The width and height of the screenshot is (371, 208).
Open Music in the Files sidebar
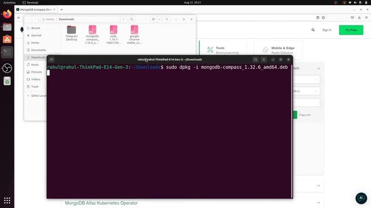[35, 65]
